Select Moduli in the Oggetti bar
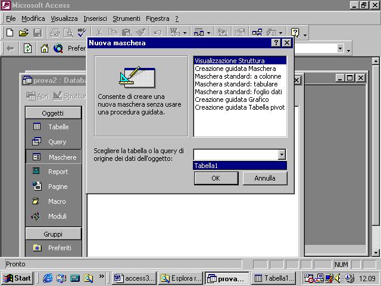The image size is (381, 286). tap(54, 216)
